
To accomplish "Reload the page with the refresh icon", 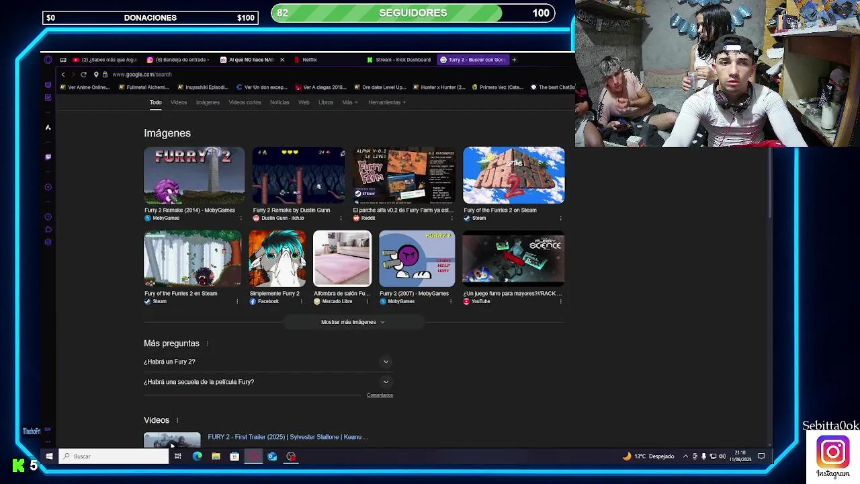I will click(83, 75).
